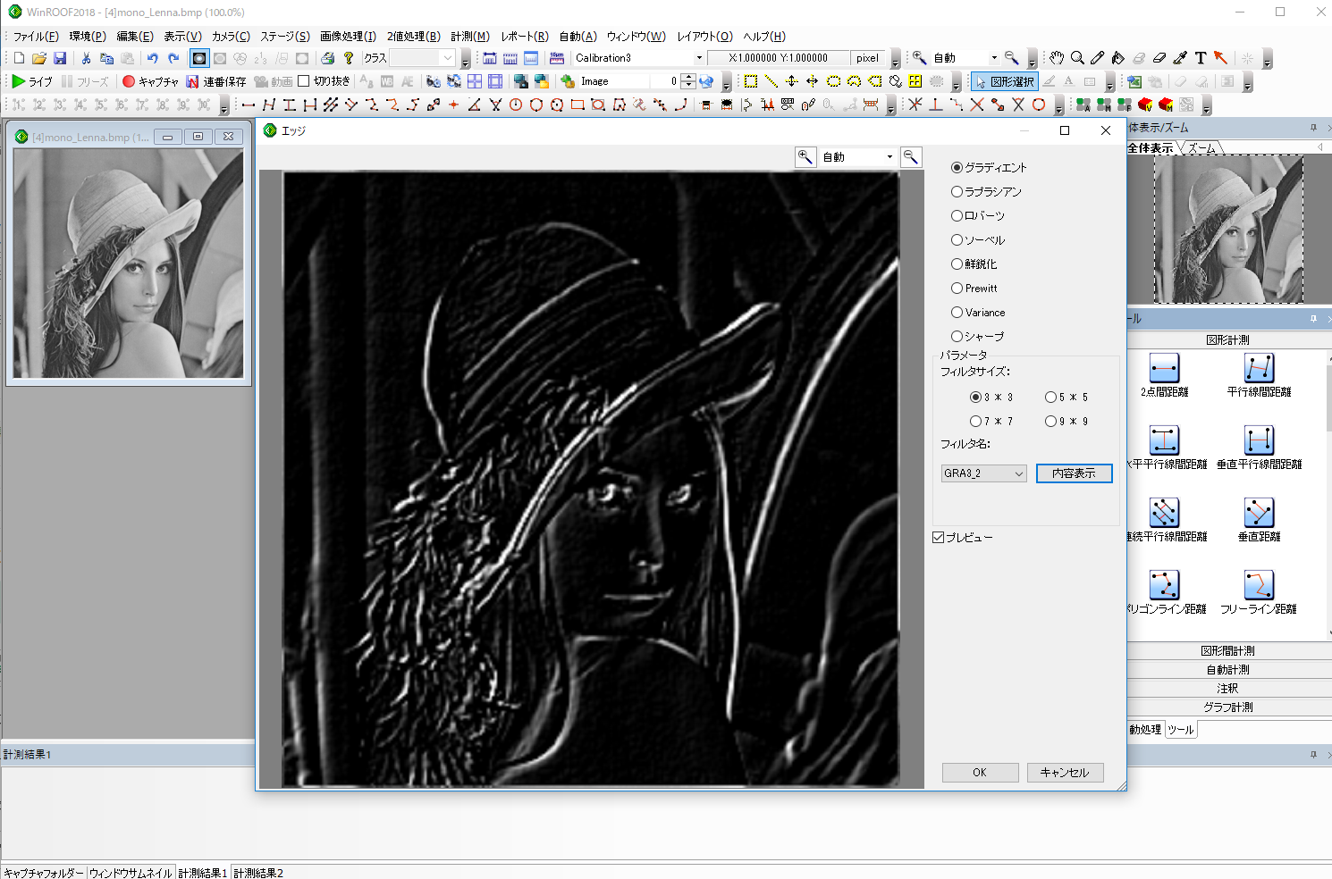
Task: Open help with the question mark icon
Action: pos(349,58)
